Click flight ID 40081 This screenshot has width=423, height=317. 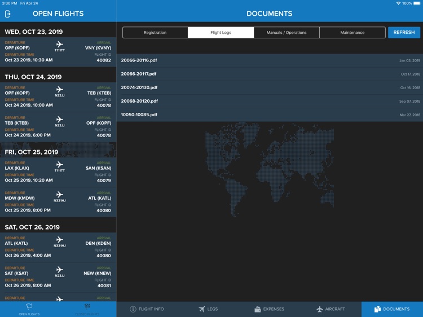104,286
